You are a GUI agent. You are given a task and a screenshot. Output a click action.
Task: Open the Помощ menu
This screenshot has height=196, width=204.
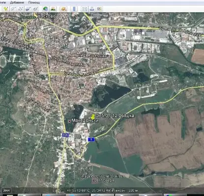click(34, 2)
